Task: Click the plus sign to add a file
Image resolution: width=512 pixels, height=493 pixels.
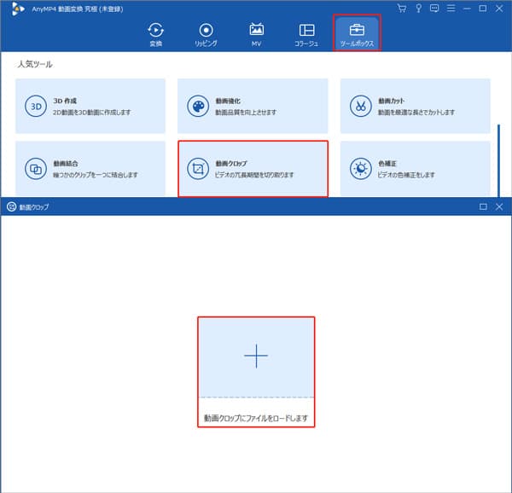Action: click(x=256, y=357)
